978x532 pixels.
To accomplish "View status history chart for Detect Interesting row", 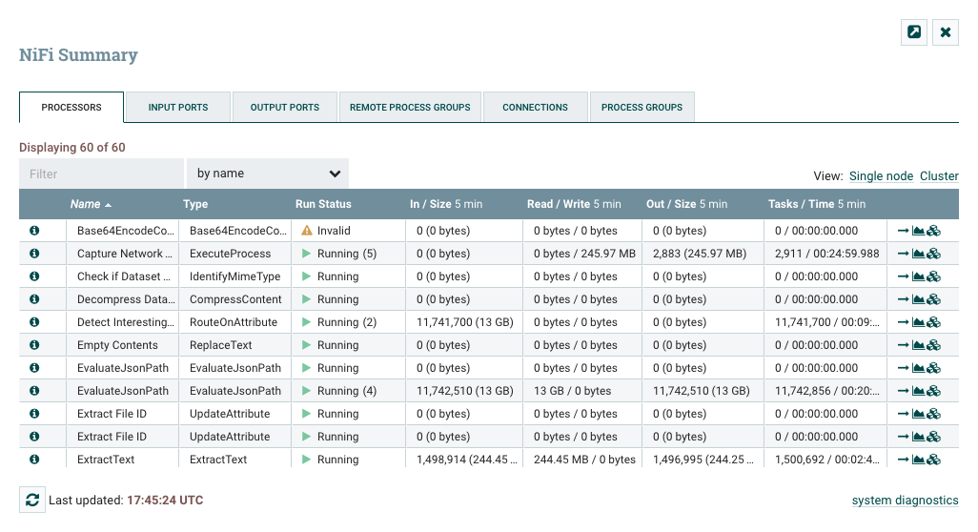I will [919, 322].
